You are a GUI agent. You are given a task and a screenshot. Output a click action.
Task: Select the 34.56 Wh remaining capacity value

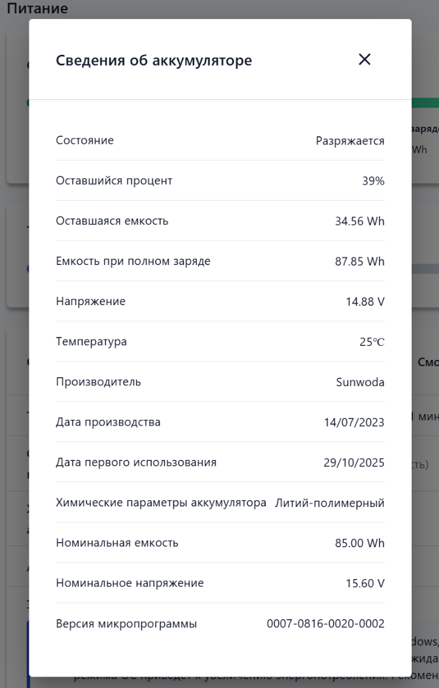[x=359, y=221]
